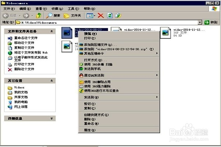The width and height of the screenshot is (221, 147).
Task: Choose 打开方式(H)... in context menu
Action: (119, 60)
